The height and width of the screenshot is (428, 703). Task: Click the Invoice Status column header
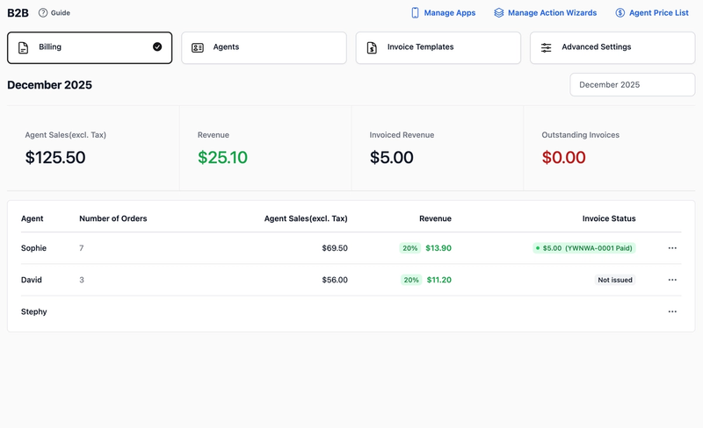click(609, 218)
